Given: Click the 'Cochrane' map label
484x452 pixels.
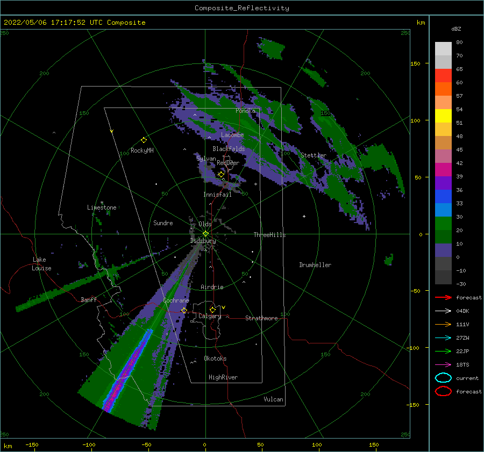Looking at the screenshot, I should 176,300.
